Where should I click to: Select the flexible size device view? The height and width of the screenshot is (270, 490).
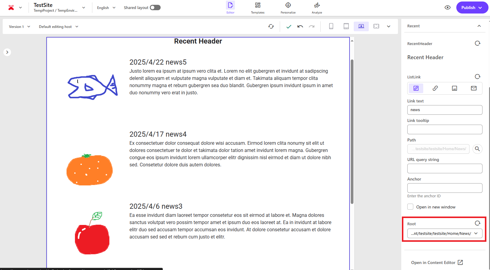(x=376, y=26)
